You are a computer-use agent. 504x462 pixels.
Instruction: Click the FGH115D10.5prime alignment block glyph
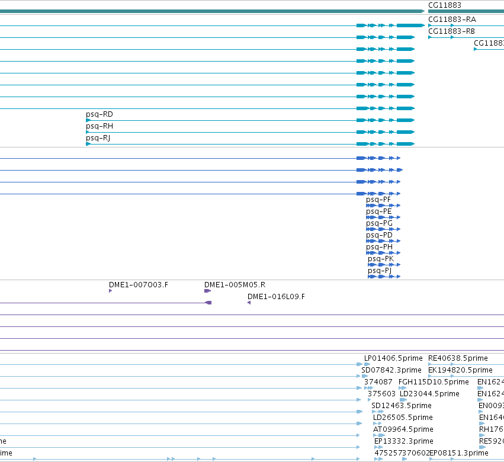click(x=402, y=388)
